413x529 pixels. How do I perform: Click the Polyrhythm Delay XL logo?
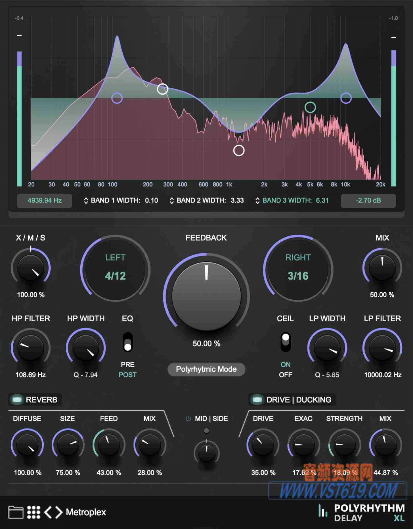(362, 513)
